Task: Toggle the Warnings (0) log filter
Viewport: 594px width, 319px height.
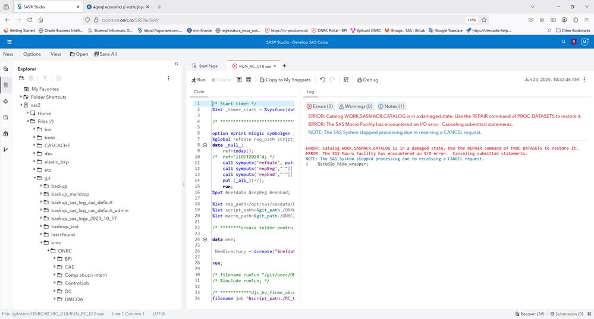Action: click(x=356, y=106)
